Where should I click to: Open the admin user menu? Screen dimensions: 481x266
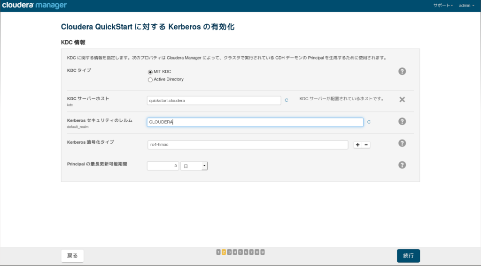[466, 6]
